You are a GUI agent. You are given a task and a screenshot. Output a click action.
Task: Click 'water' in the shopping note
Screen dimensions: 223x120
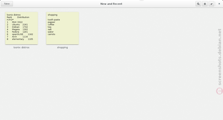tap(51, 32)
